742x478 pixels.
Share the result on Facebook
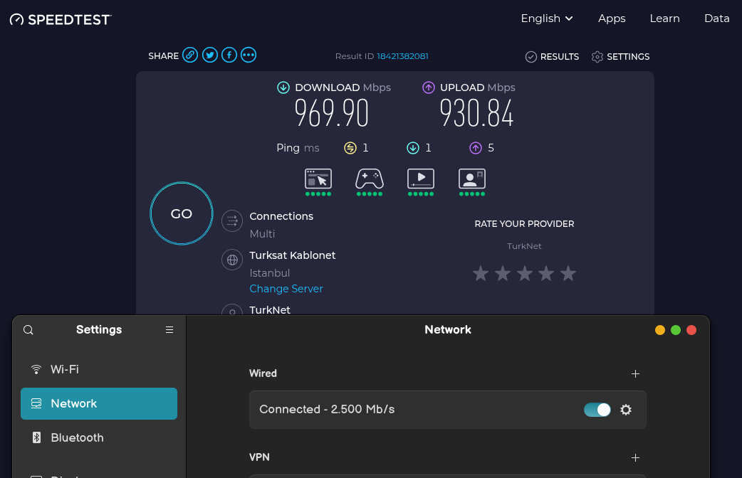coord(229,55)
